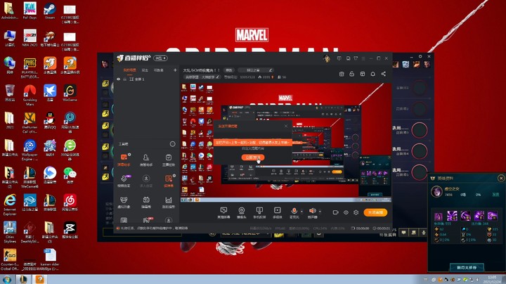Viewport: 506px width, 284px height.
Task: Switch to the third scene tab
Action: pos(158,70)
